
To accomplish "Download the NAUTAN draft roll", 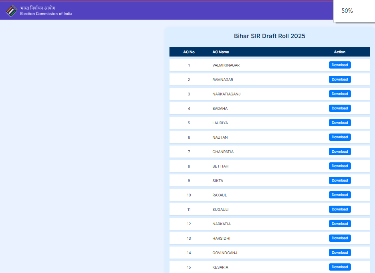I will point(339,137).
